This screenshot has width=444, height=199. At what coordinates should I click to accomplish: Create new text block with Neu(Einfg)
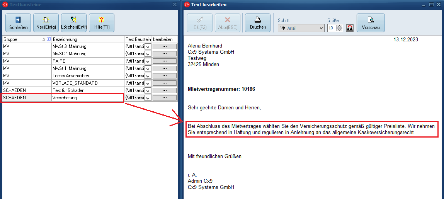(46, 23)
